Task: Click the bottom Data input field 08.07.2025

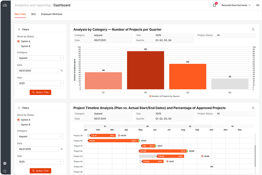Action: pos(38,149)
